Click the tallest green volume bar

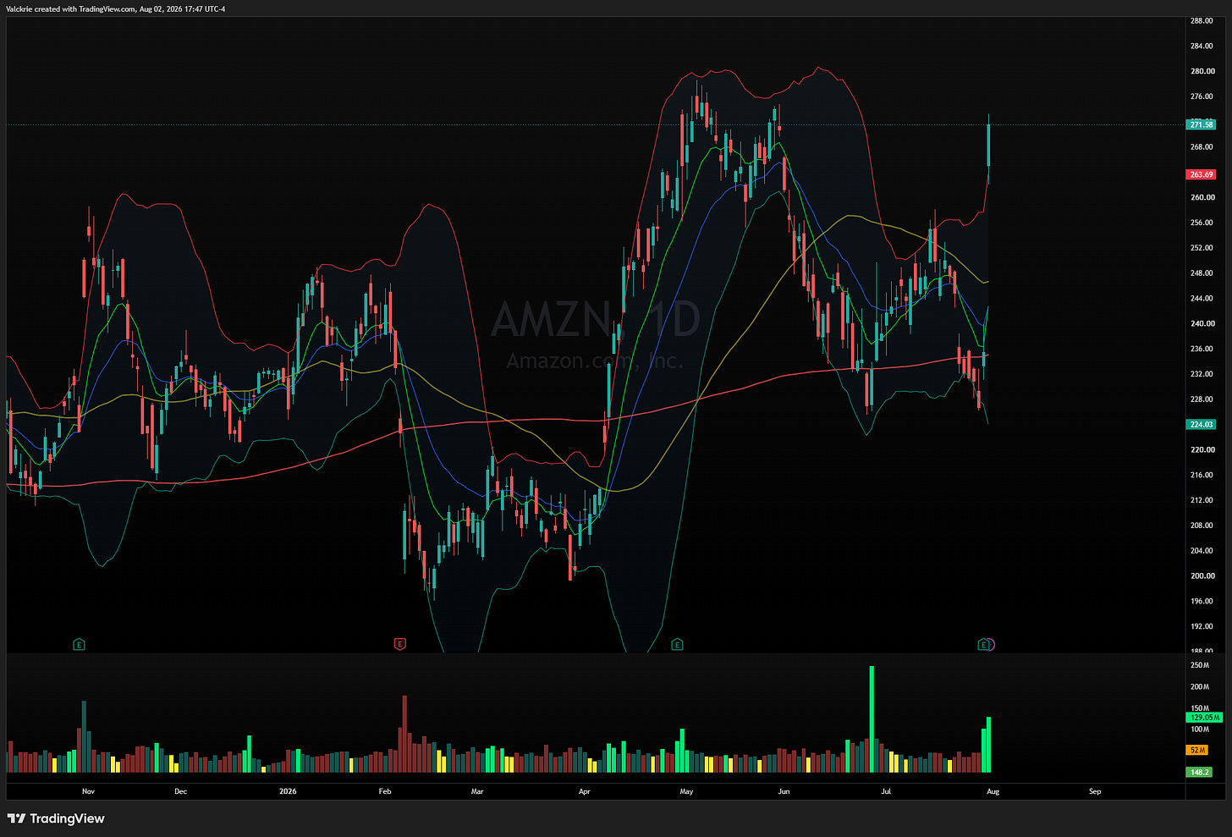pyautogui.click(x=872, y=719)
